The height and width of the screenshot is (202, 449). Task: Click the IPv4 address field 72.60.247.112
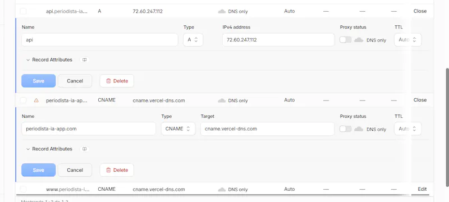point(278,40)
